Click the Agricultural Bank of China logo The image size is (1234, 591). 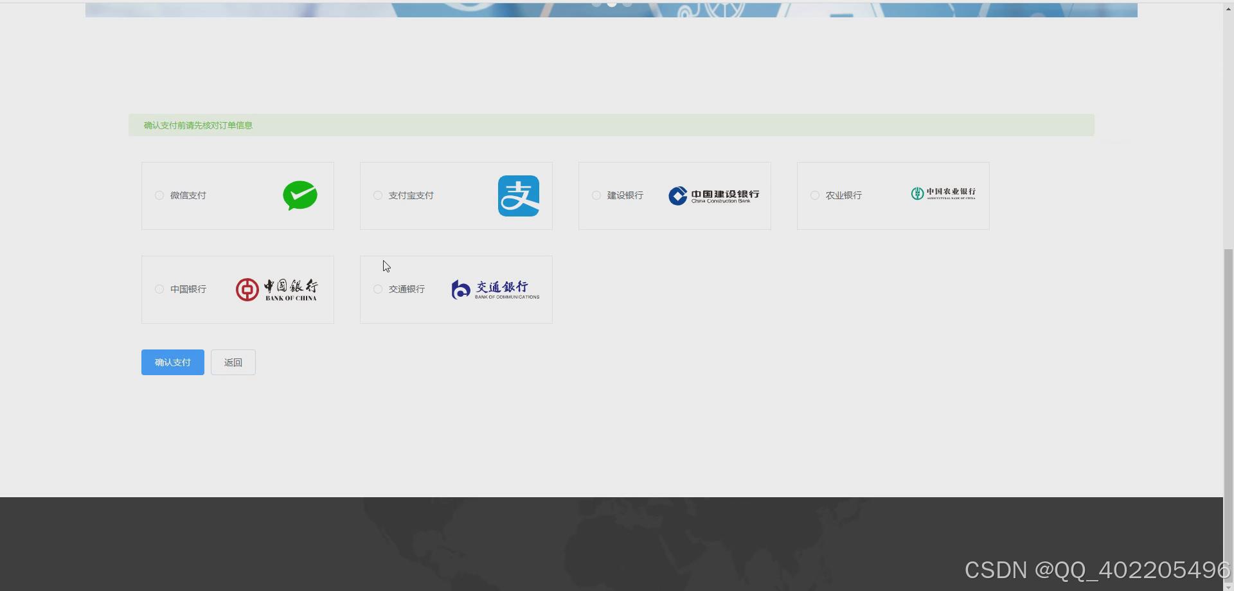[x=943, y=193]
